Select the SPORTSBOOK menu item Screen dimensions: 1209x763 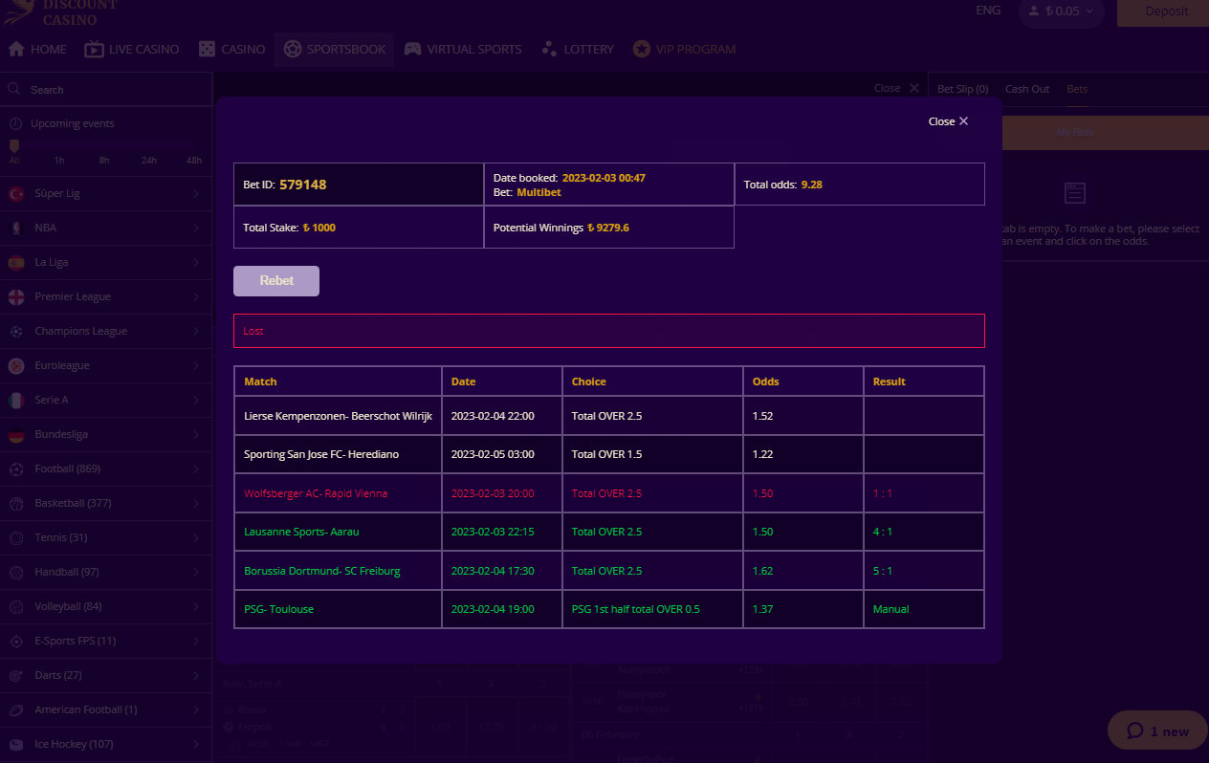[x=334, y=49]
